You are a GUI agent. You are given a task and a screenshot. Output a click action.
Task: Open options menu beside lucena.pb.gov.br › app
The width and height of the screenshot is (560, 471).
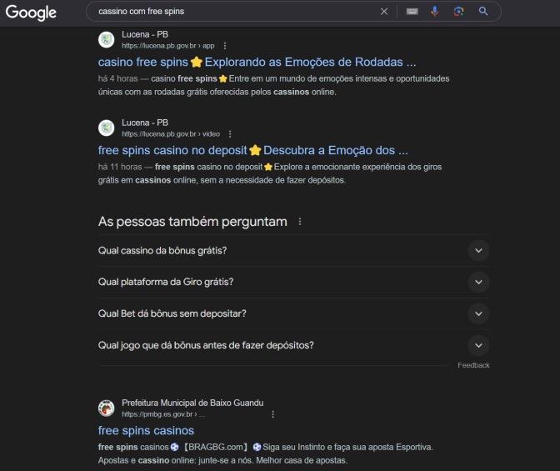pos(225,46)
